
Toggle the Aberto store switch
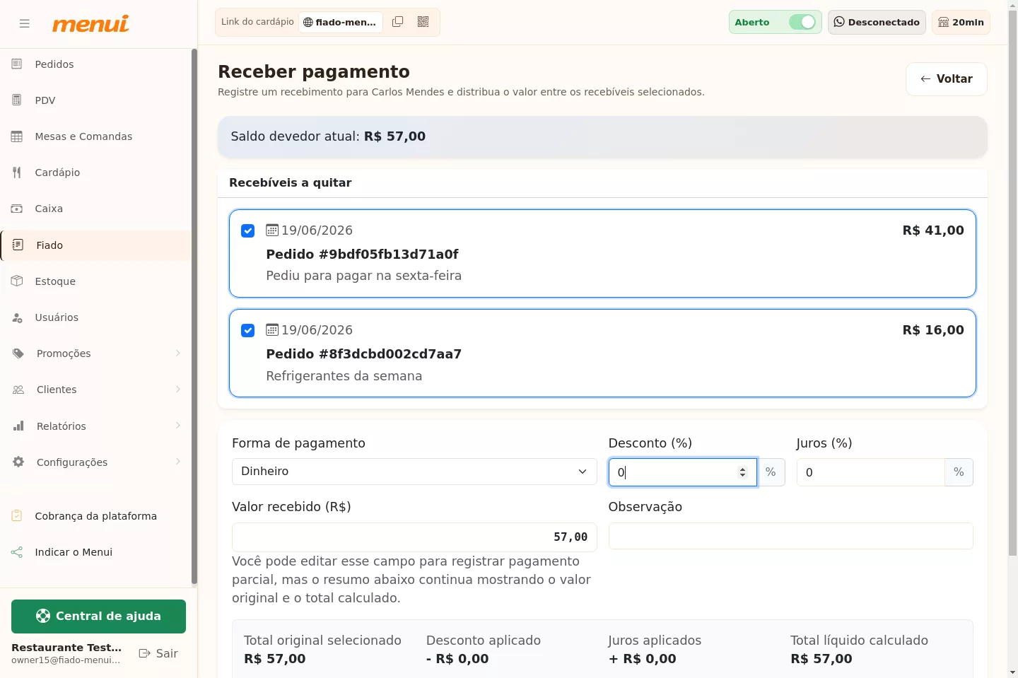click(802, 22)
